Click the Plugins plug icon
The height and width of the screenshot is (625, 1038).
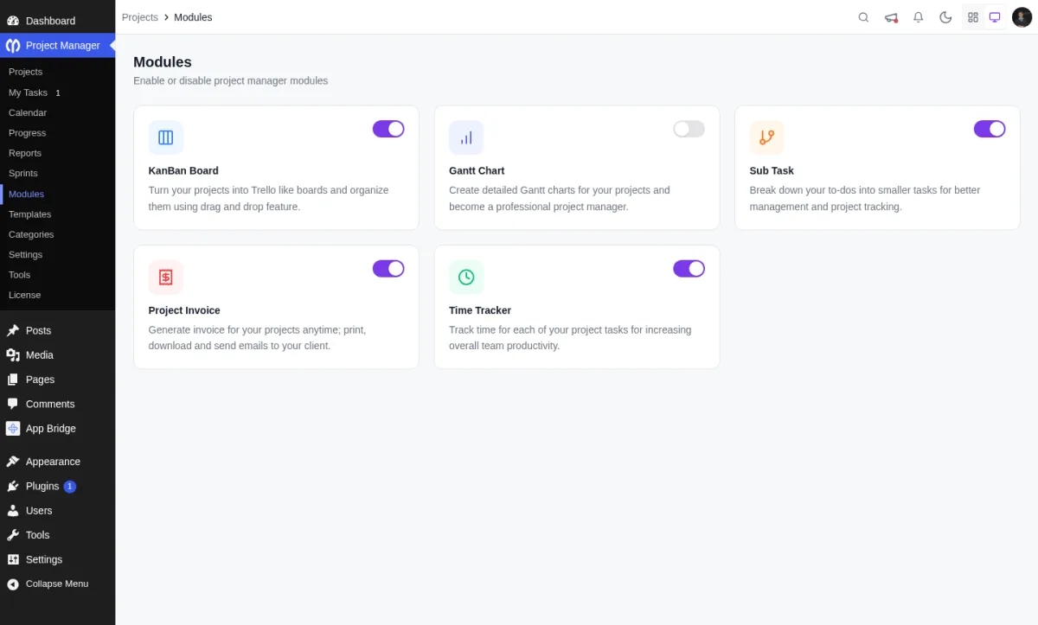[13, 487]
